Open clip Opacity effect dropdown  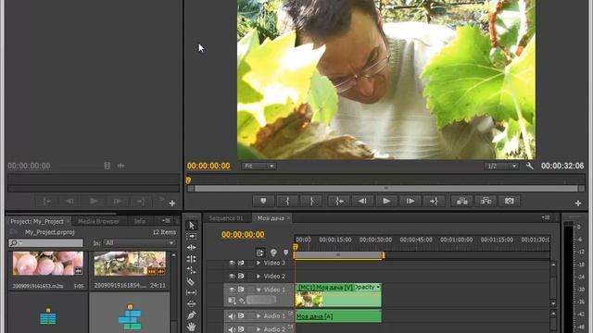click(367, 288)
